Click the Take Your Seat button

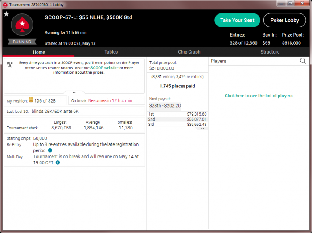237,20
